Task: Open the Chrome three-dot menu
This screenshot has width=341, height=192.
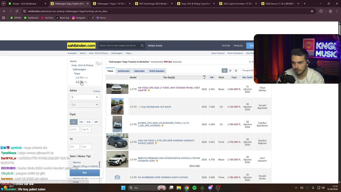Action: point(337,11)
